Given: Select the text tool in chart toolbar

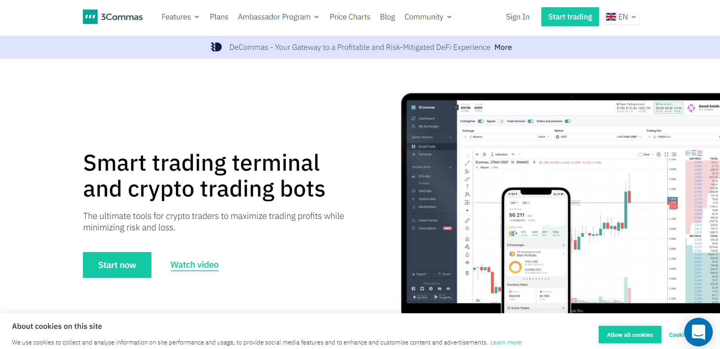Looking at the screenshot, I should point(467,187).
